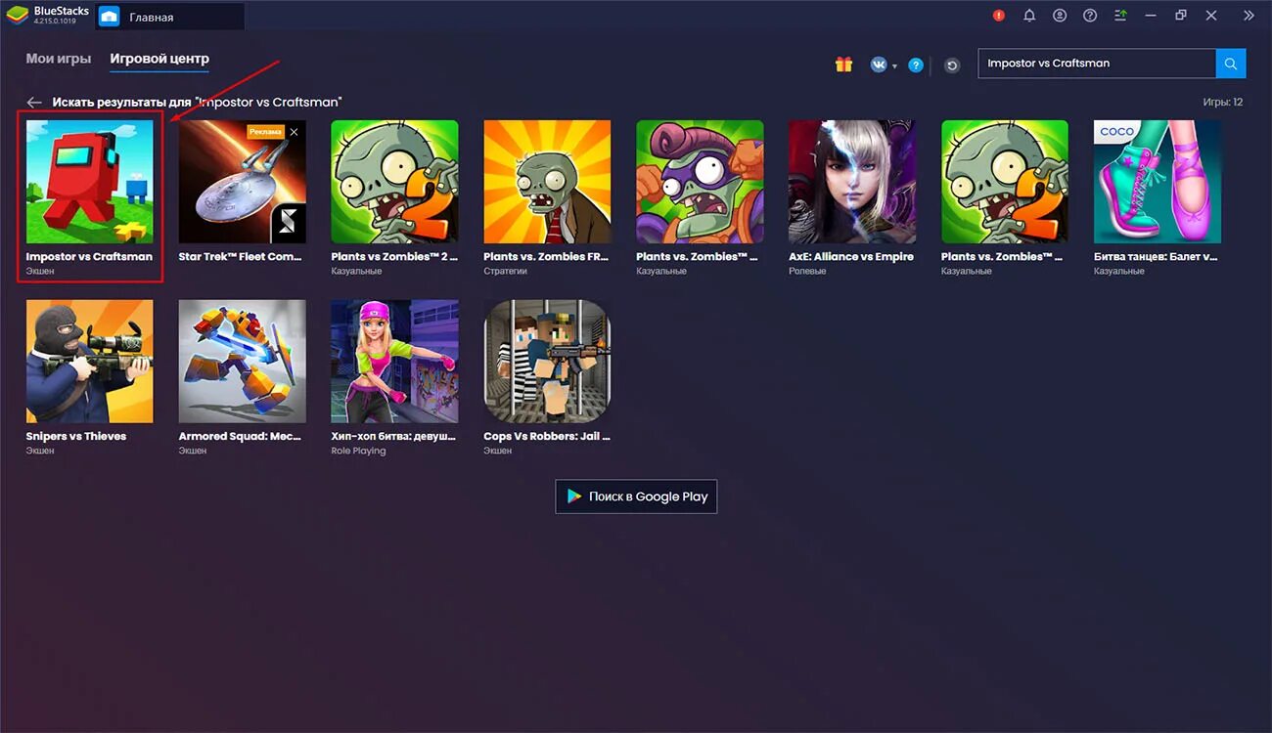Screen dimensions: 1272x733
Task: Click the Ролевые genre label
Action: pos(807,272)
